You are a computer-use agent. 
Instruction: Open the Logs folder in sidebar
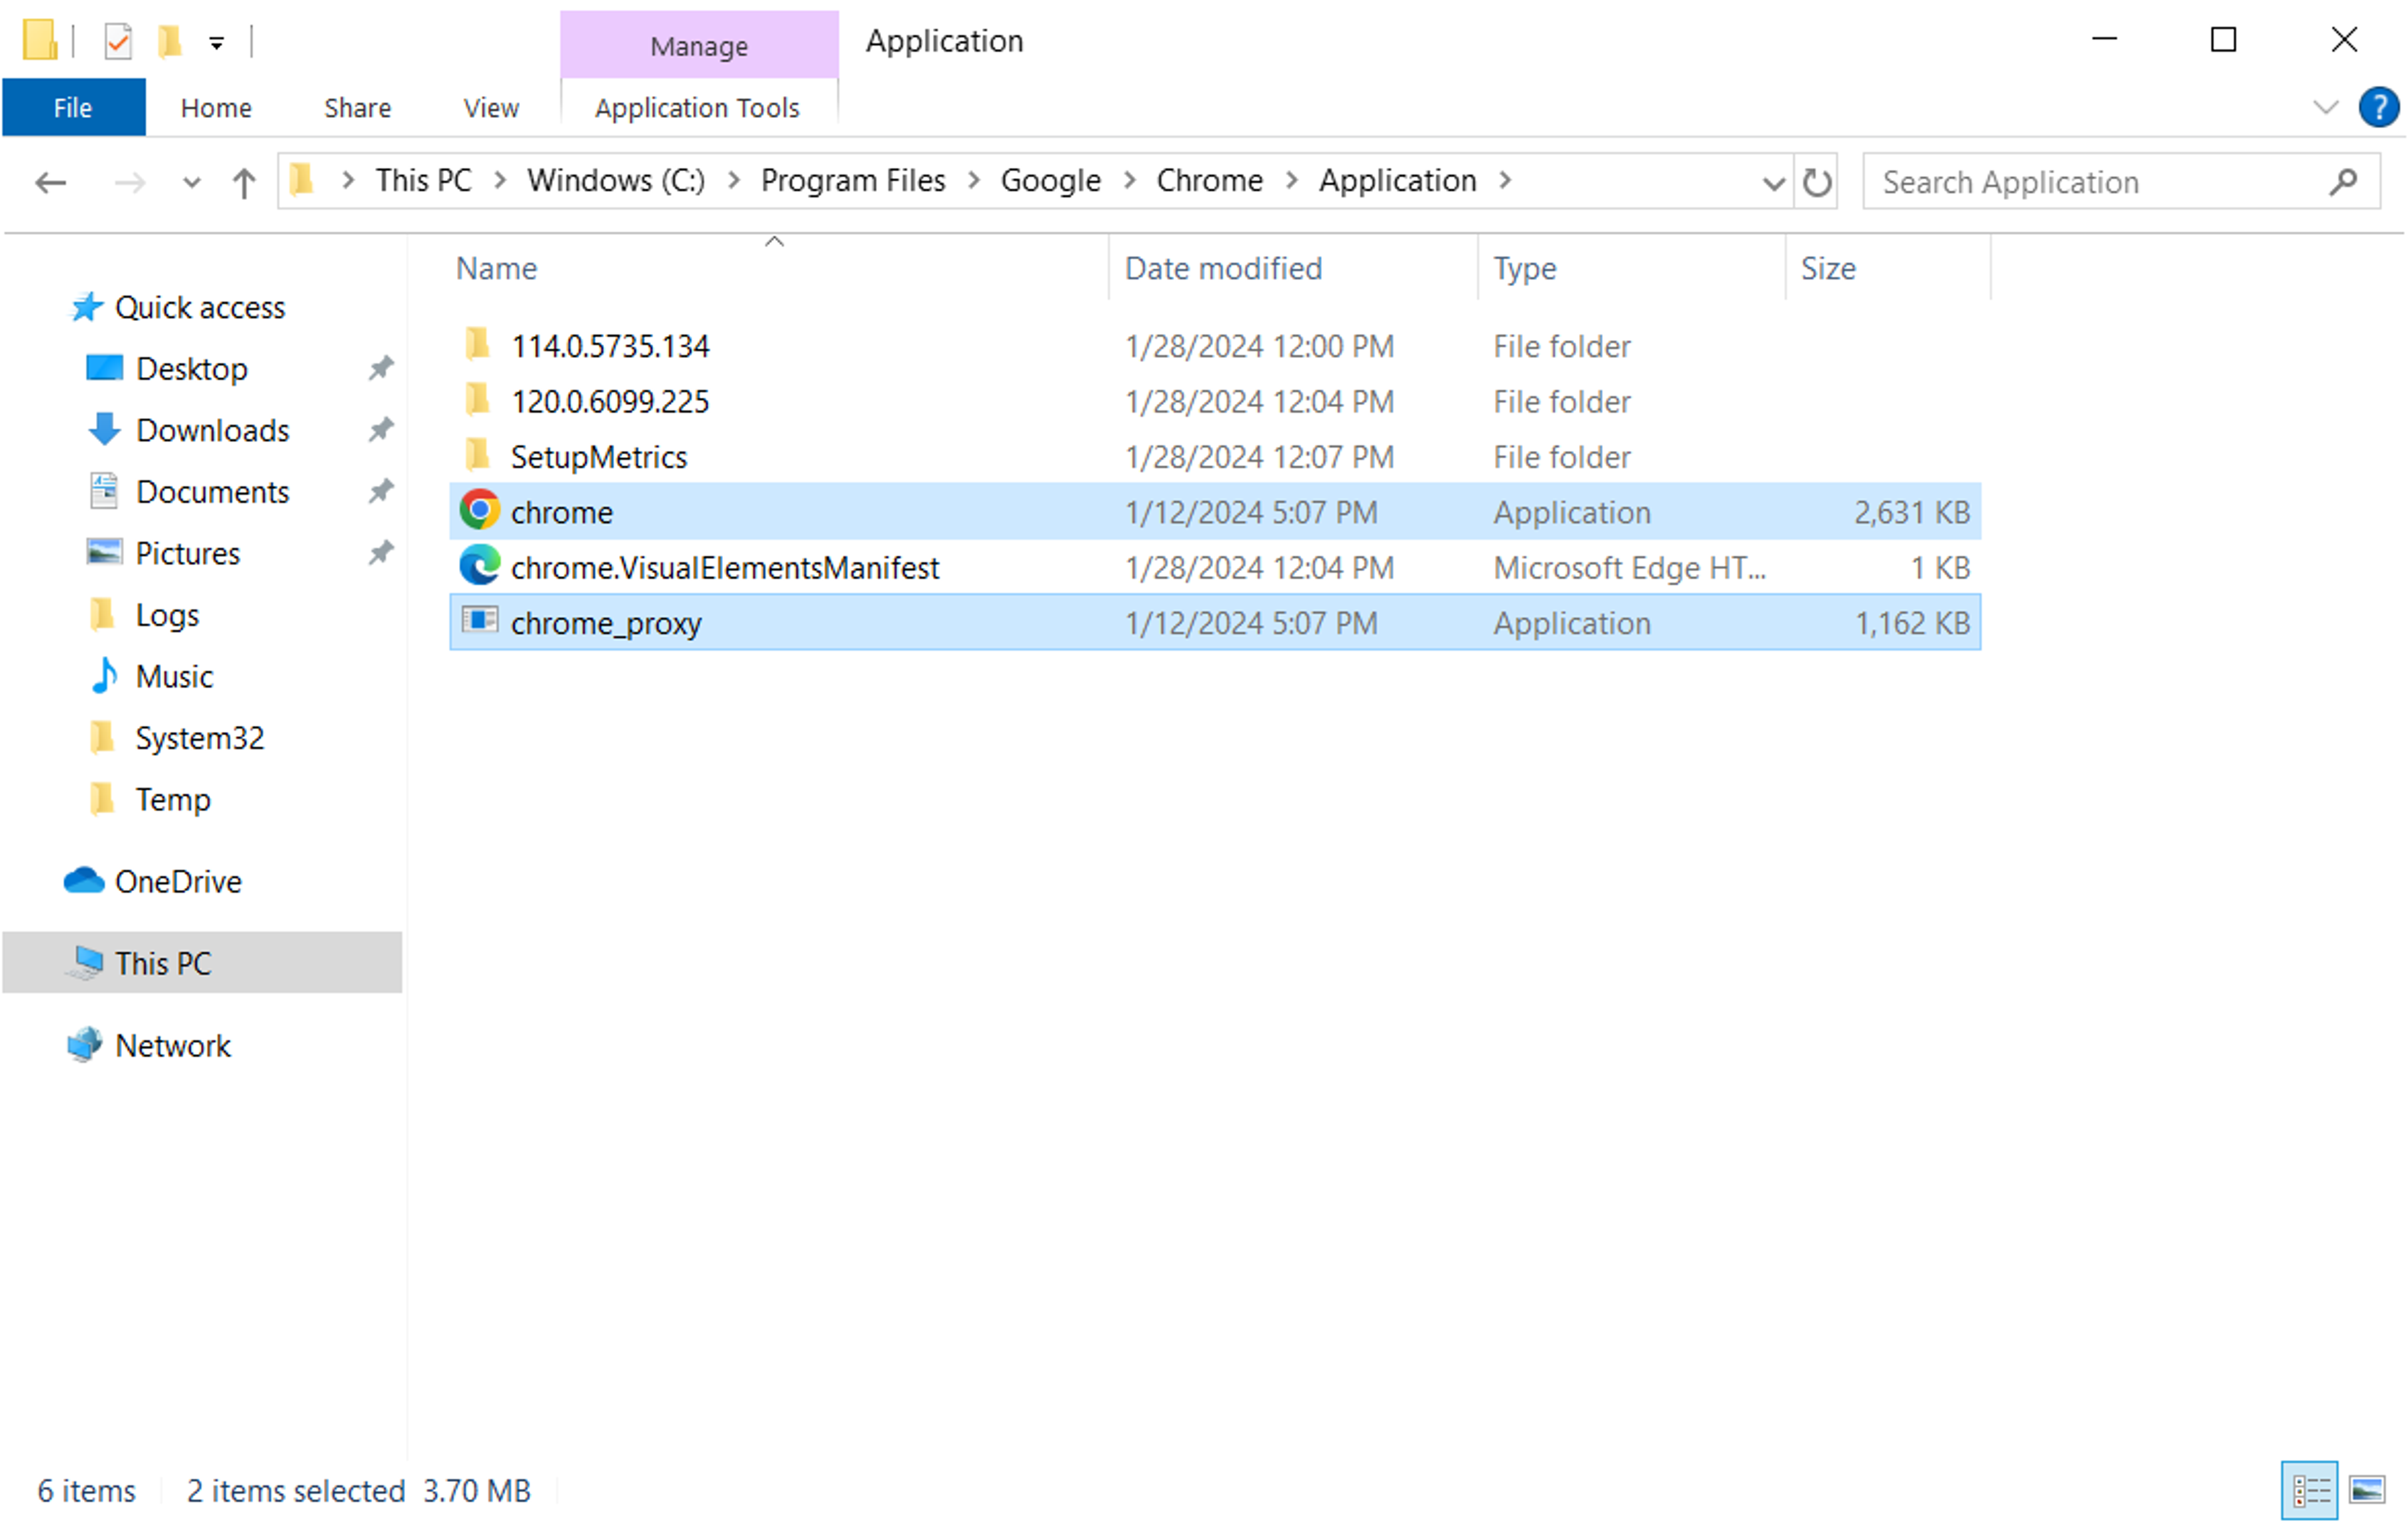coord(167,615)
